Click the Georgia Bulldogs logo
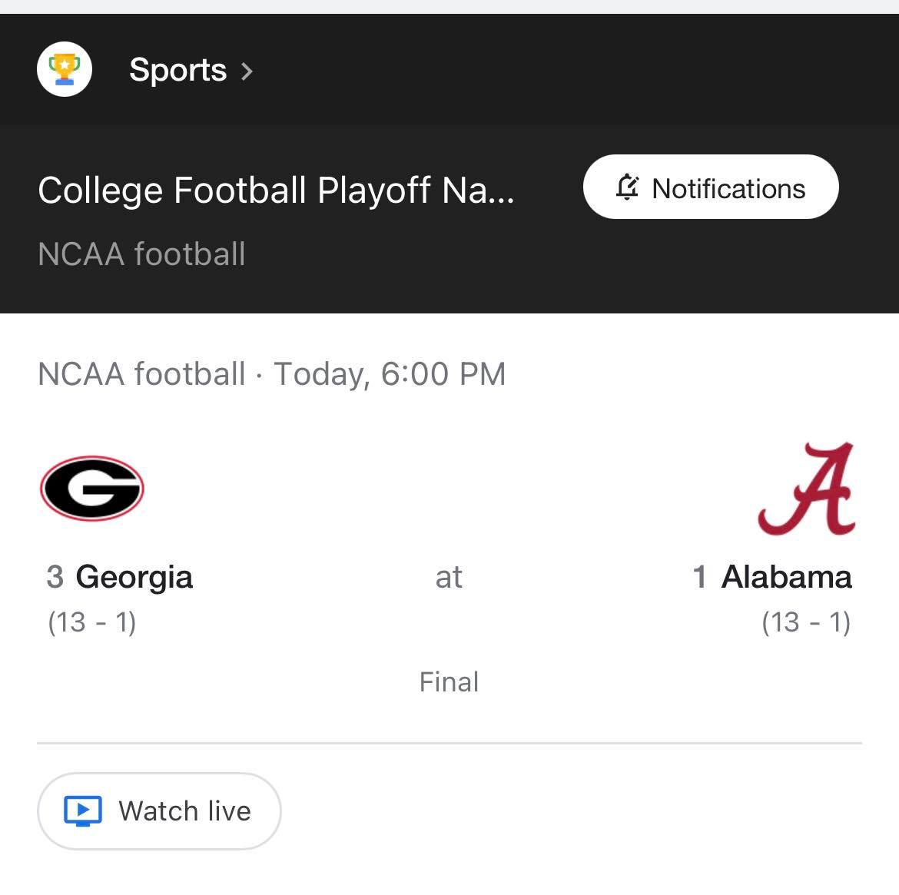This screenshot has width=899, height=895. click(92, 489)
